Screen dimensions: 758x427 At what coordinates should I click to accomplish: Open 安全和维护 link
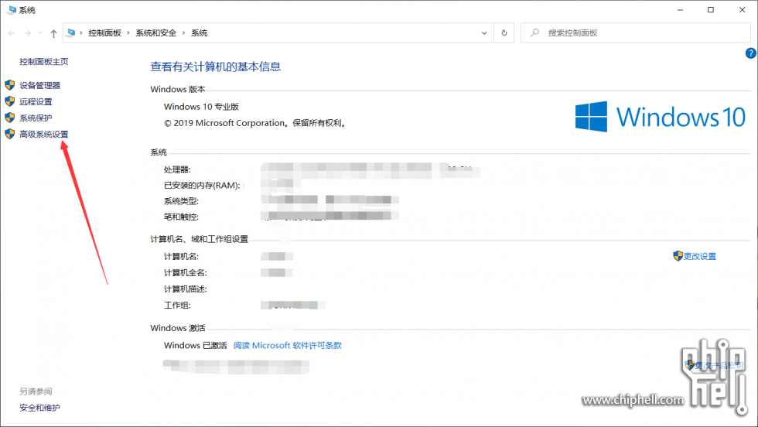pyautogui.click(x=39, y=408)
